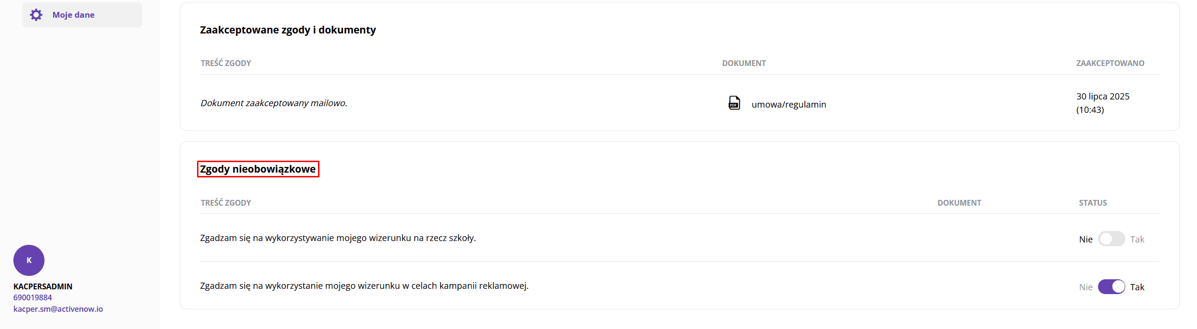Click phone number 690019884
This screenshot has height=329, width=1197.
tap(33, 297)
